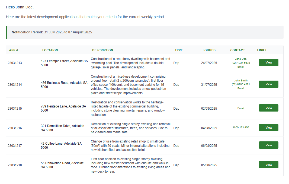Click the TYPE column header
Screen dimensions: 289x184
179,50
